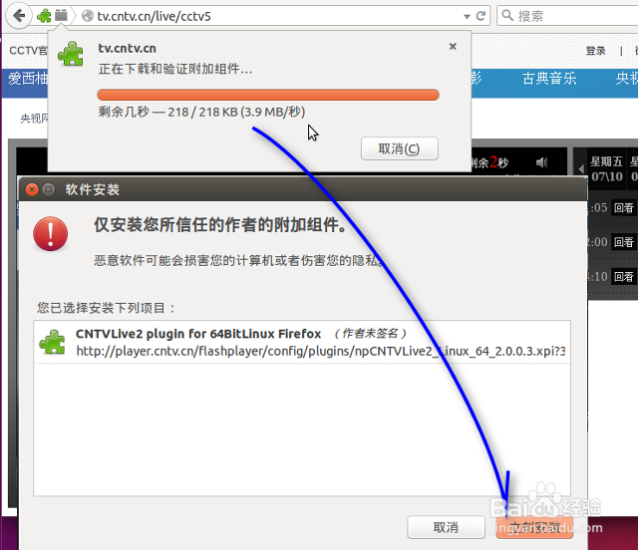Close the 软件安装 dialog with red button
Viewport: 638px width, 550px height.
(x=32, y=189)
